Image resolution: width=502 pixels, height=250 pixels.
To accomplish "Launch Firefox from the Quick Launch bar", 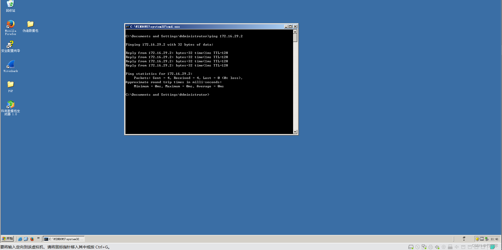I will click(x=32, y=239).
